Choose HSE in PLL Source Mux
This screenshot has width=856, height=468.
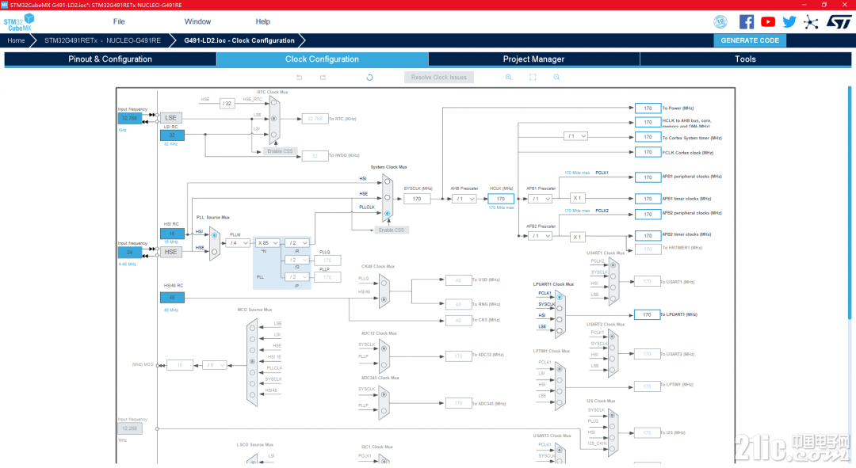click(215, 252)
